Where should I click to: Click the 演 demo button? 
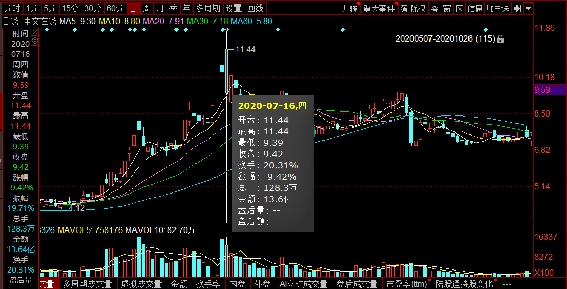pos(403,8)
